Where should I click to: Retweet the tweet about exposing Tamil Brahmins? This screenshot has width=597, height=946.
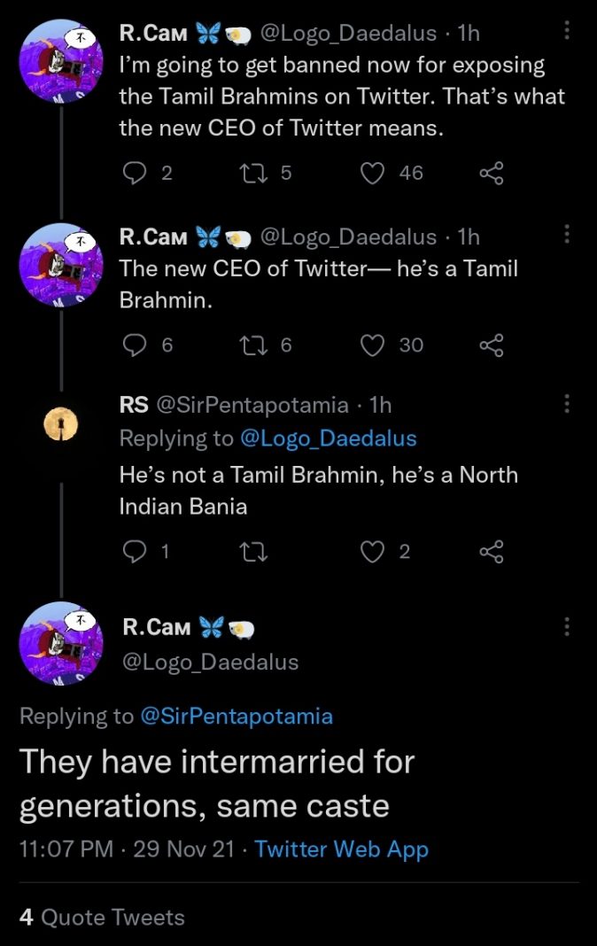click(252, 173)
